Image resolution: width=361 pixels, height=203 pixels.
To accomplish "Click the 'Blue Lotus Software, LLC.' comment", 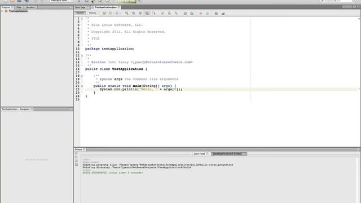I will pyautogui.click(x=117, y=25).
